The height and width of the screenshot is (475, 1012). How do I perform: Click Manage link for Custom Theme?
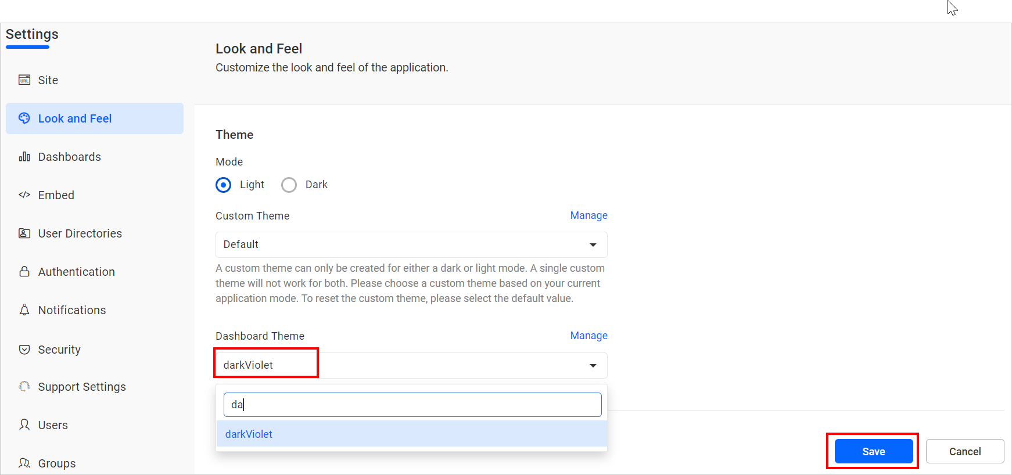pos(588,215)
